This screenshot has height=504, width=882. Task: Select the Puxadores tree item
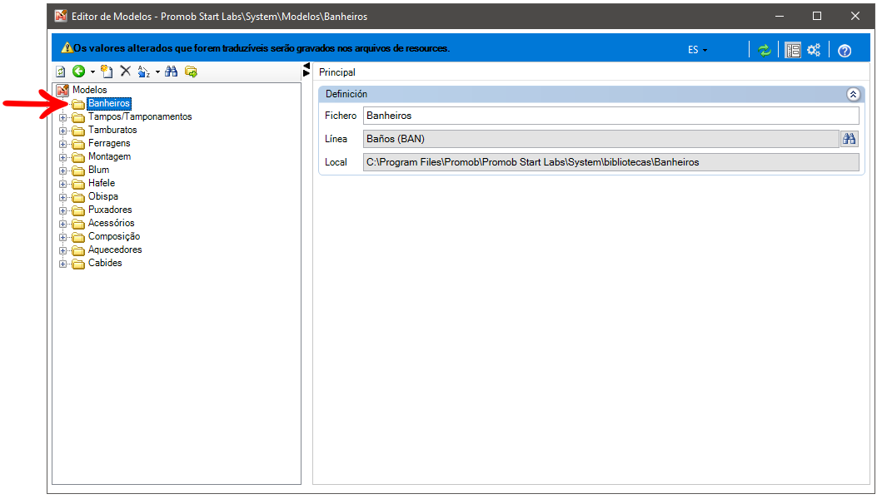(110, 210)
